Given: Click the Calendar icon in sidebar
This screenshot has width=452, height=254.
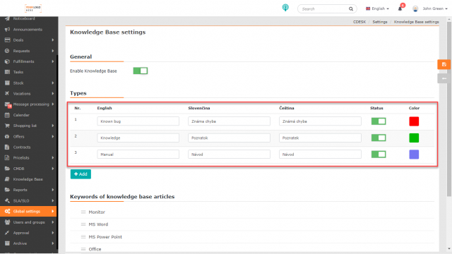Looking at the screenshot, I should [7, 115].
